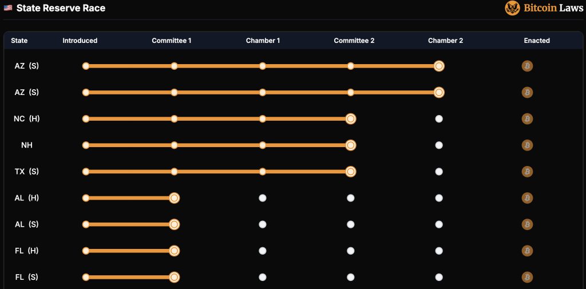This screenshot has height=289, width=586.
Task: Click the Committee 1 progress marker for FL (S)
Action: (x=175, y=277)
